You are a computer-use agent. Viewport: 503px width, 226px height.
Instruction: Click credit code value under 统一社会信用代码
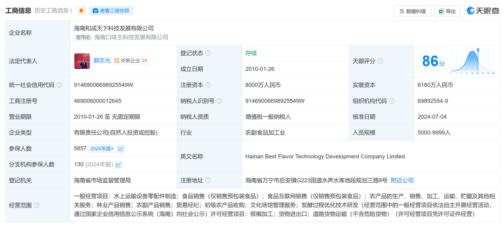click(103, 85)
